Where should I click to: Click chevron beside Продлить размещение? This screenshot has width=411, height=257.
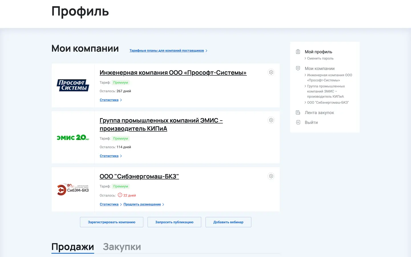tap(163, 204)
